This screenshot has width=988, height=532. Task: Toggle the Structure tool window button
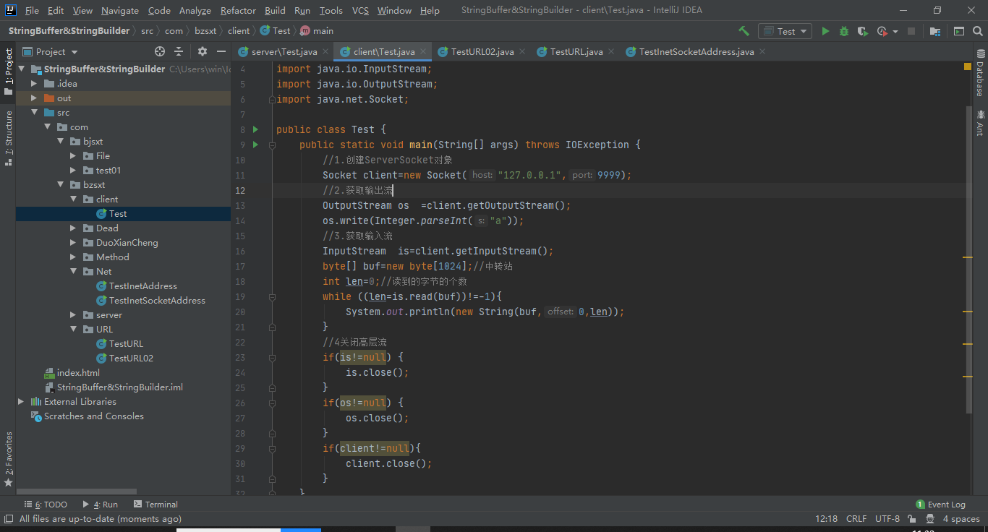pyautogui.click(x=8, y=138)
